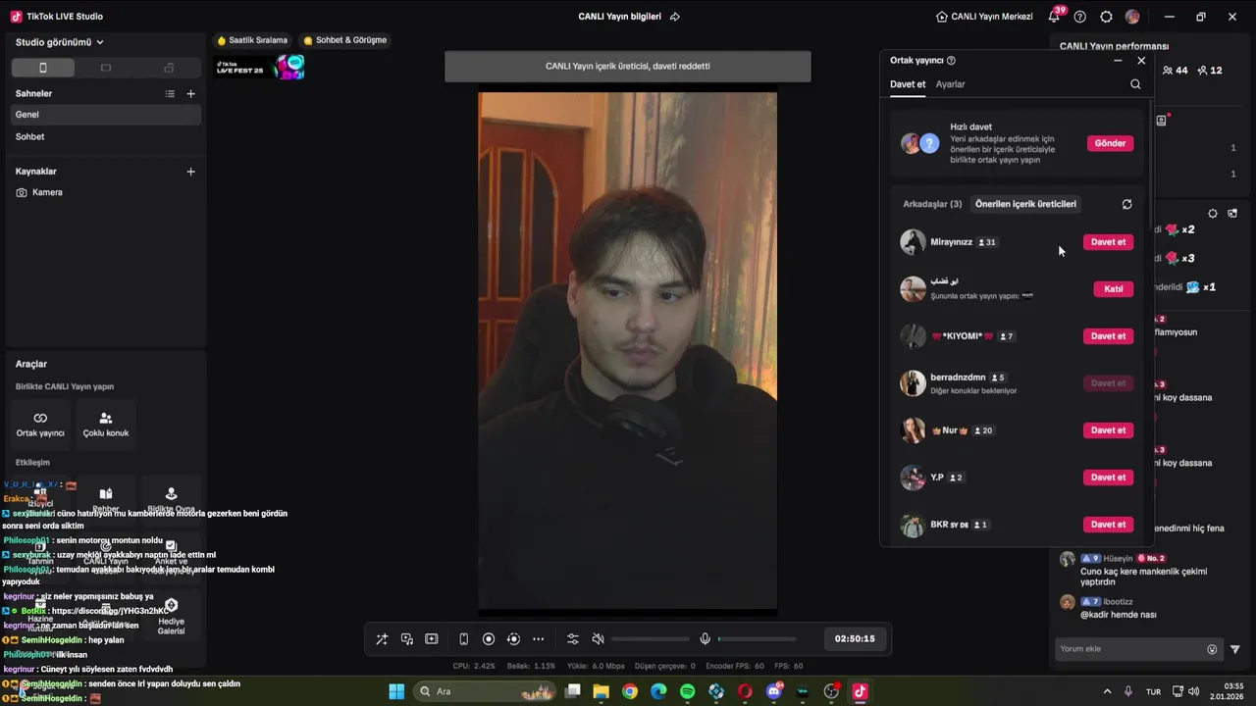
Task: Open Hediye Galerisi tool
Action: (x=171, y=618)
